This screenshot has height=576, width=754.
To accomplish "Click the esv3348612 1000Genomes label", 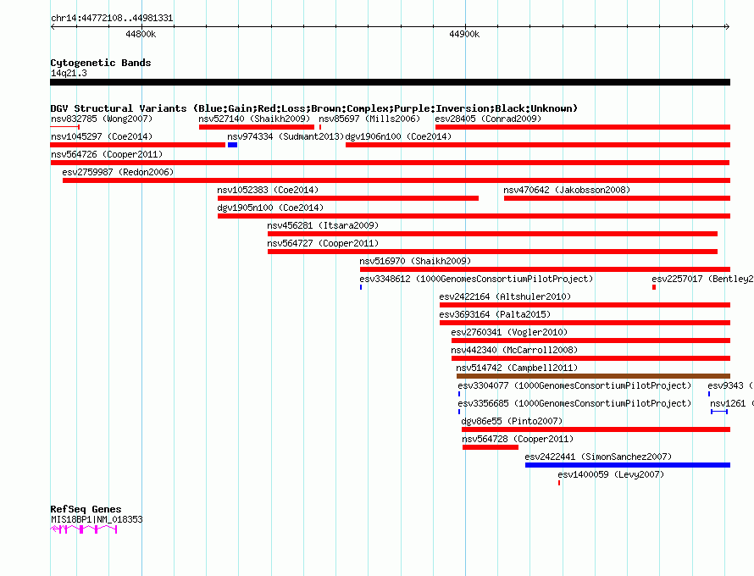I will point(476,279).
